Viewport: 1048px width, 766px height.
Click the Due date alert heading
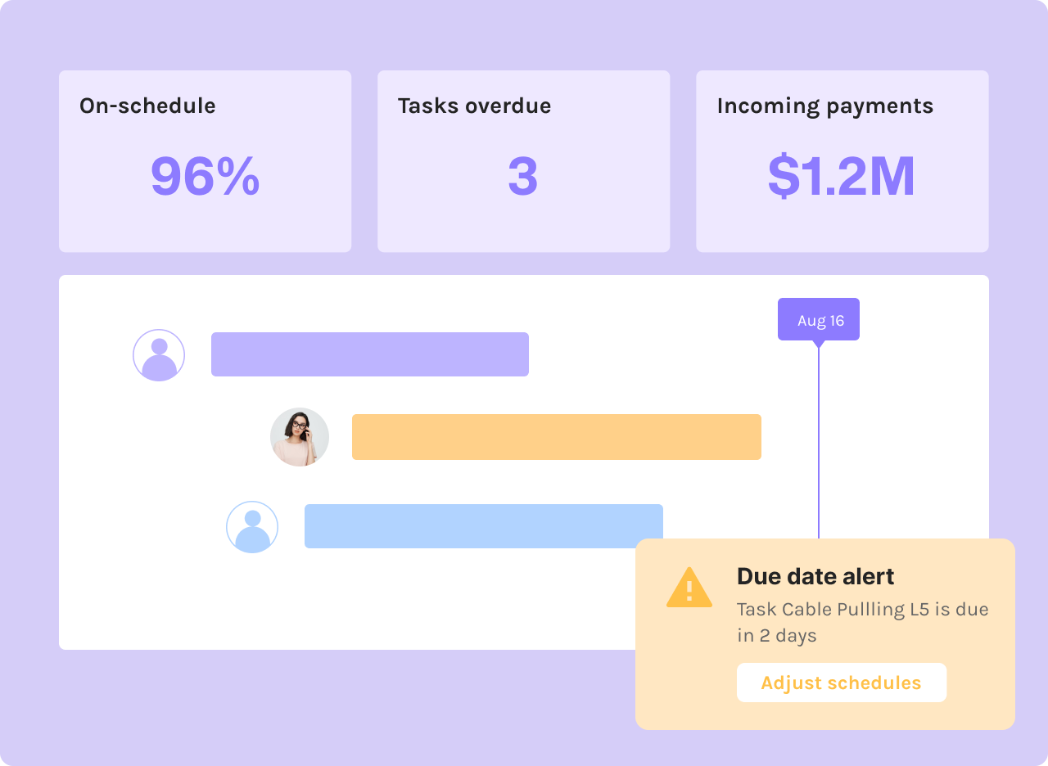point(815,576)
